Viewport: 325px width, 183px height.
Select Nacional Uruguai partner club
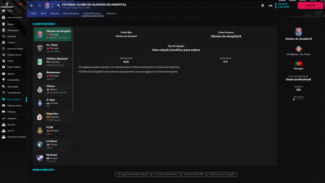(53, 158)
